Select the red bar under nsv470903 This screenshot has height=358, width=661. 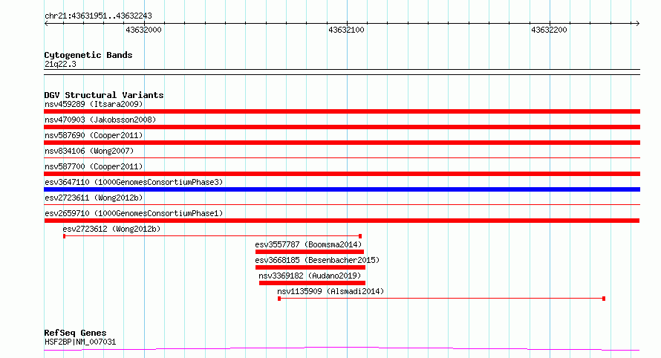(342, 127)
